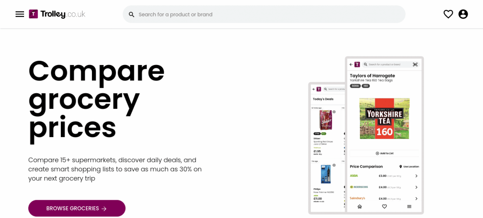Focus the 'Search for a product or brand' field

pyautogui.click(x=264, y=14)
